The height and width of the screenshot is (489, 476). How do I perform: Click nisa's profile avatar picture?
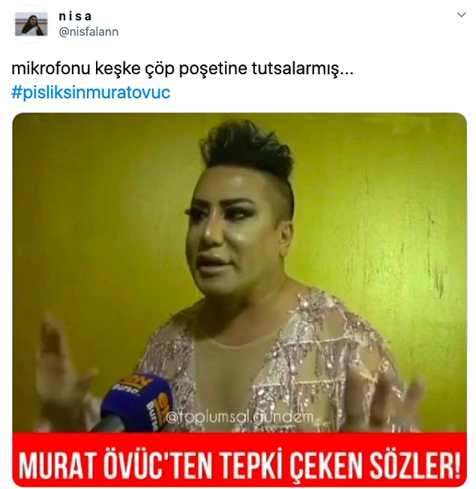(x=31, y=24)
